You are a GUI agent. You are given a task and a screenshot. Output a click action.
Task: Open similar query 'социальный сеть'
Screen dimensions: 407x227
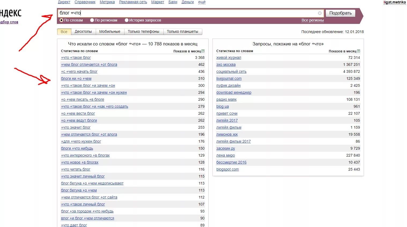click(x=231, y=71)
